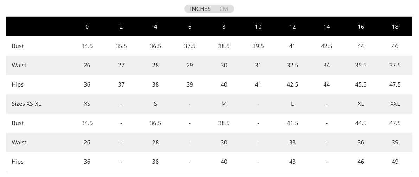419x177 pixels.
Task: Click the 45.5 hips measurement
Action: point(361,84)
